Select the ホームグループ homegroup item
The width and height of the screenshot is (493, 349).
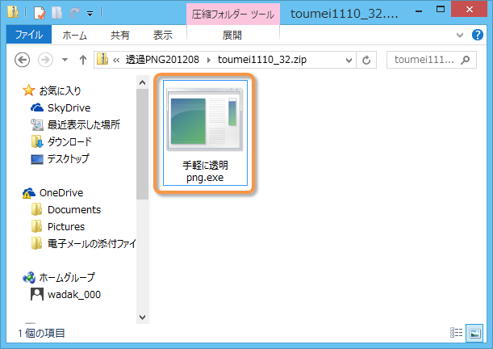[73, 277]
